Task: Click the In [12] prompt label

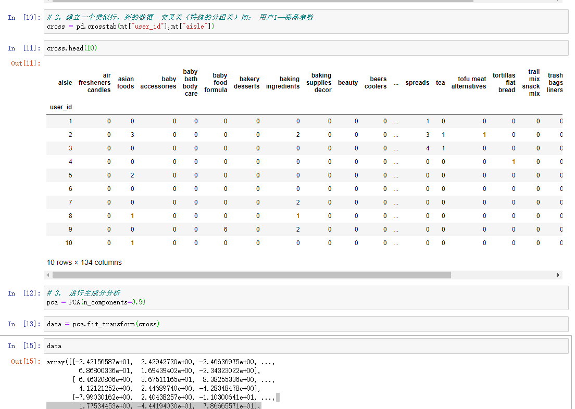Action: tap(24, 293)
